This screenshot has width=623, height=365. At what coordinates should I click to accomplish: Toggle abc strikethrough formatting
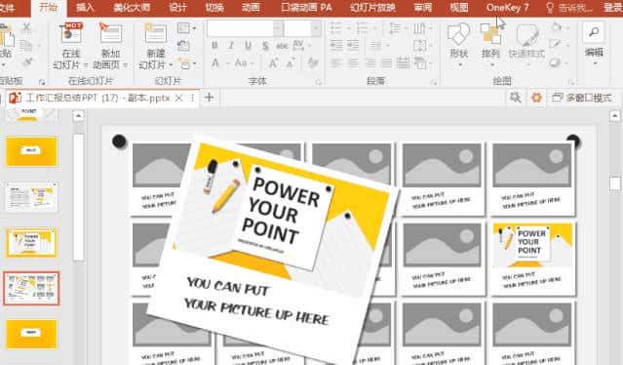282,46
